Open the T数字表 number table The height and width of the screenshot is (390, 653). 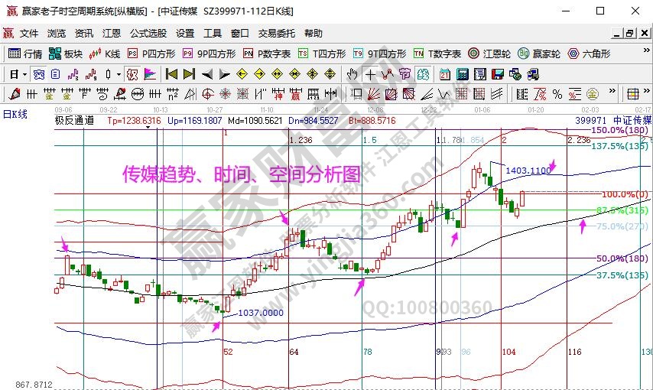(x=437, y=54)
